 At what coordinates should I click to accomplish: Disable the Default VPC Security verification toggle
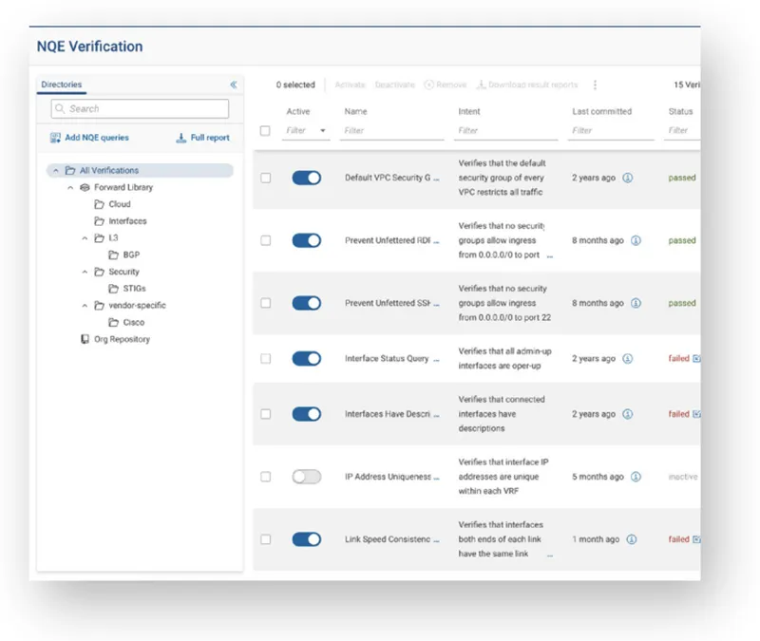[x=307, y=178]
